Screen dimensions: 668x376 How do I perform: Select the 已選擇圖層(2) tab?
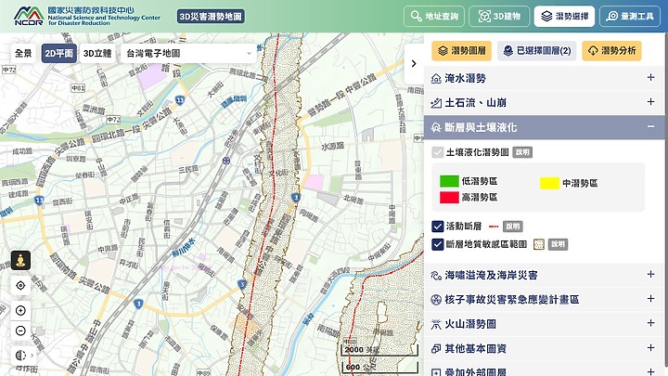537,51
